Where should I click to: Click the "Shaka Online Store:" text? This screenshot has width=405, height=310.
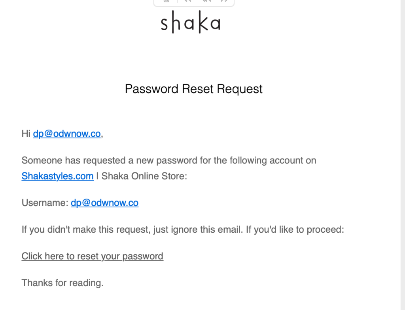[x=144, y=176]
